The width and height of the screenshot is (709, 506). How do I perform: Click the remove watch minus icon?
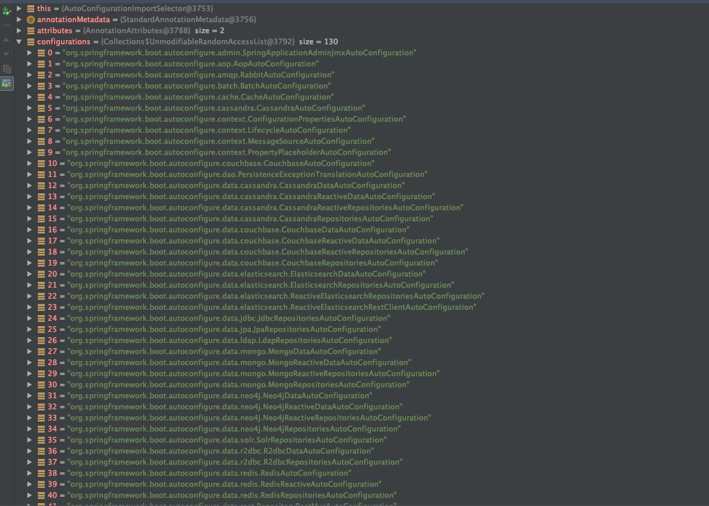pyautogui.click(x=6, y=26)
